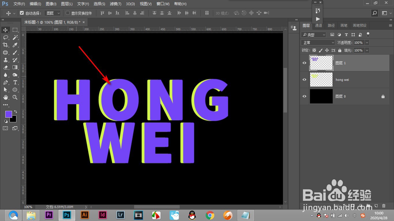The height and width of the screenshot is (221, 394).
Task: Select the Crop tool
Action: point(6,45)
